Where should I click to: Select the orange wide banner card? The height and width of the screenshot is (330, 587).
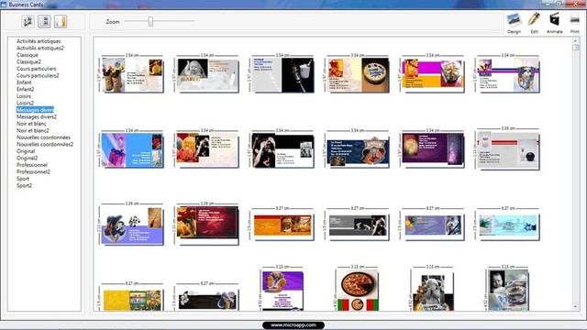(x=282, y=225)
